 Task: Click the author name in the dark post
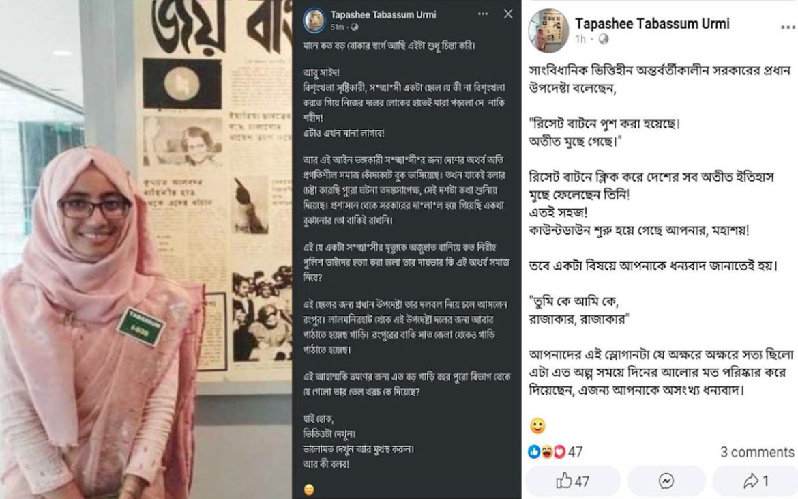coord(383,14)
